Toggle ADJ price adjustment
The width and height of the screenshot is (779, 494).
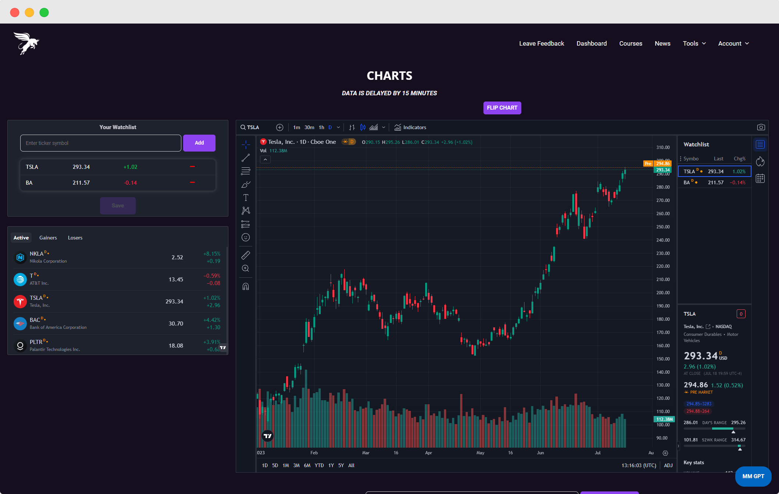(668, 465)
